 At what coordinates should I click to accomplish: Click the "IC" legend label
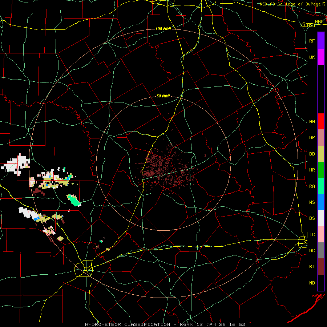(312, 235)
